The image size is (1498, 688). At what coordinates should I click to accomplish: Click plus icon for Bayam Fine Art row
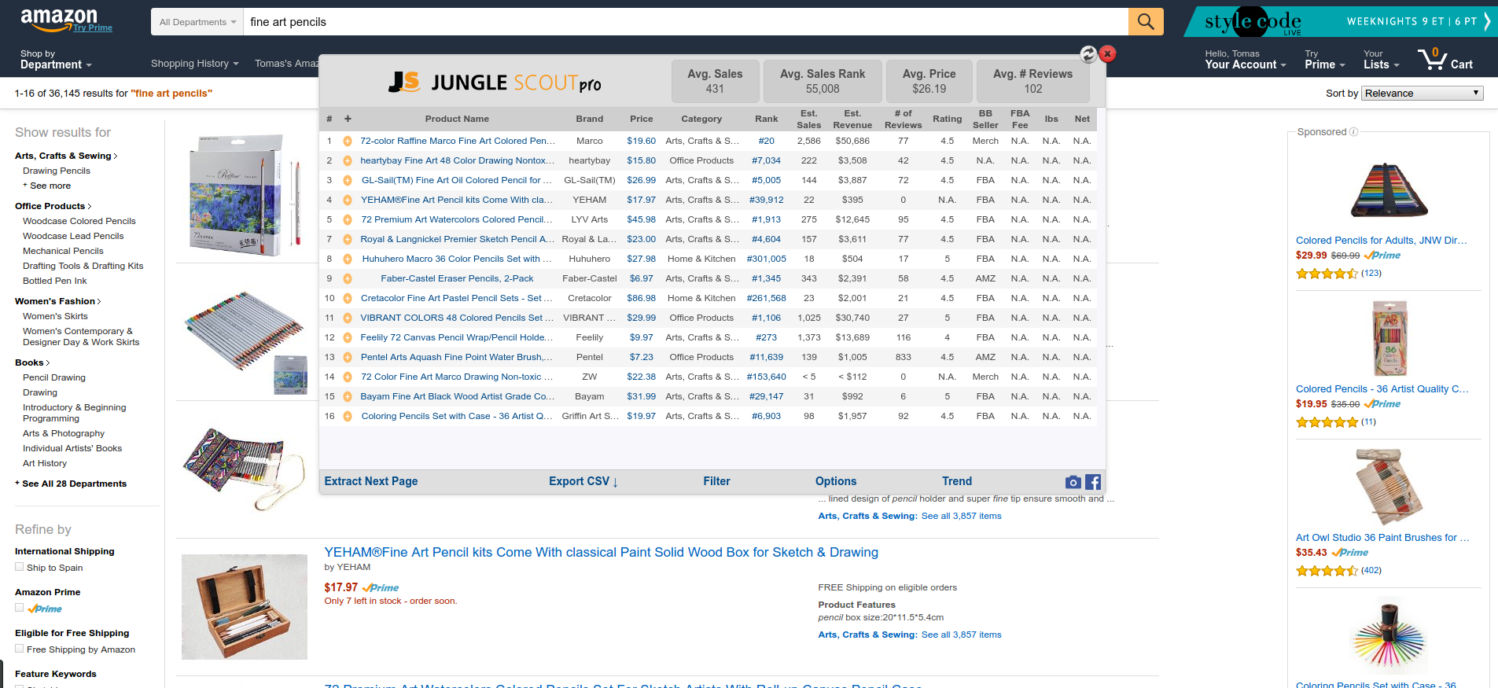tap(348, 397)
